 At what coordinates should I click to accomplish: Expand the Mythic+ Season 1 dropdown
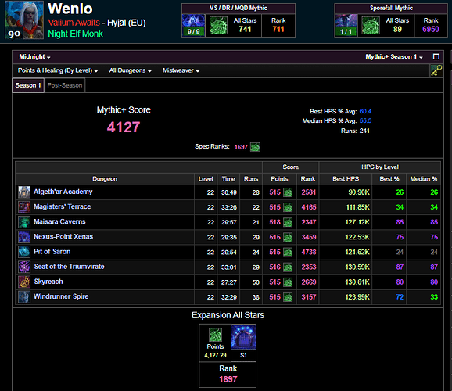point(394,57)
